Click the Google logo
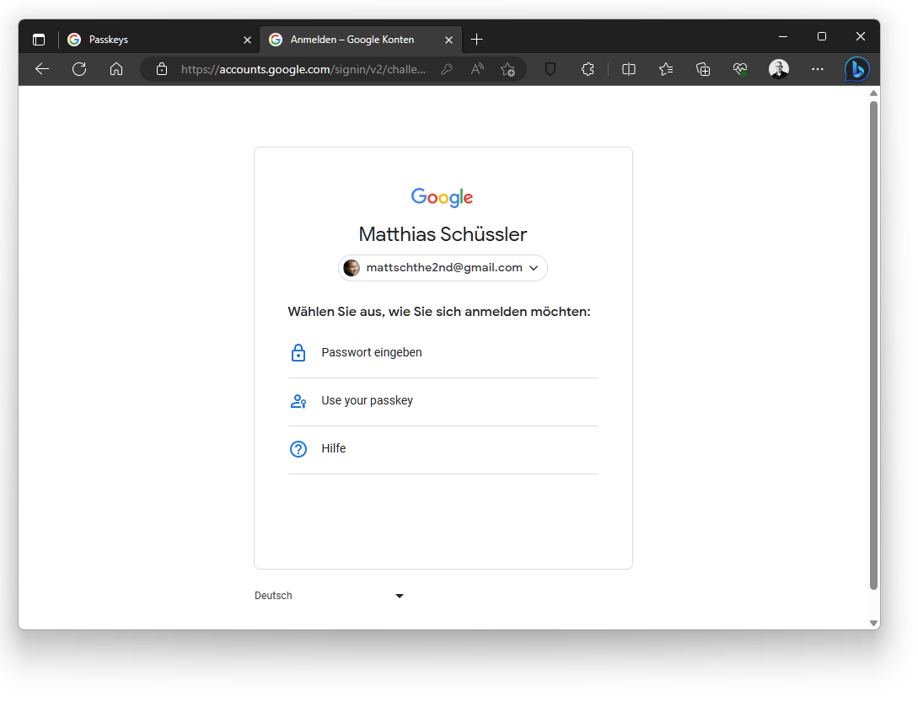The image size is (918, 707). tap(442, 198)
